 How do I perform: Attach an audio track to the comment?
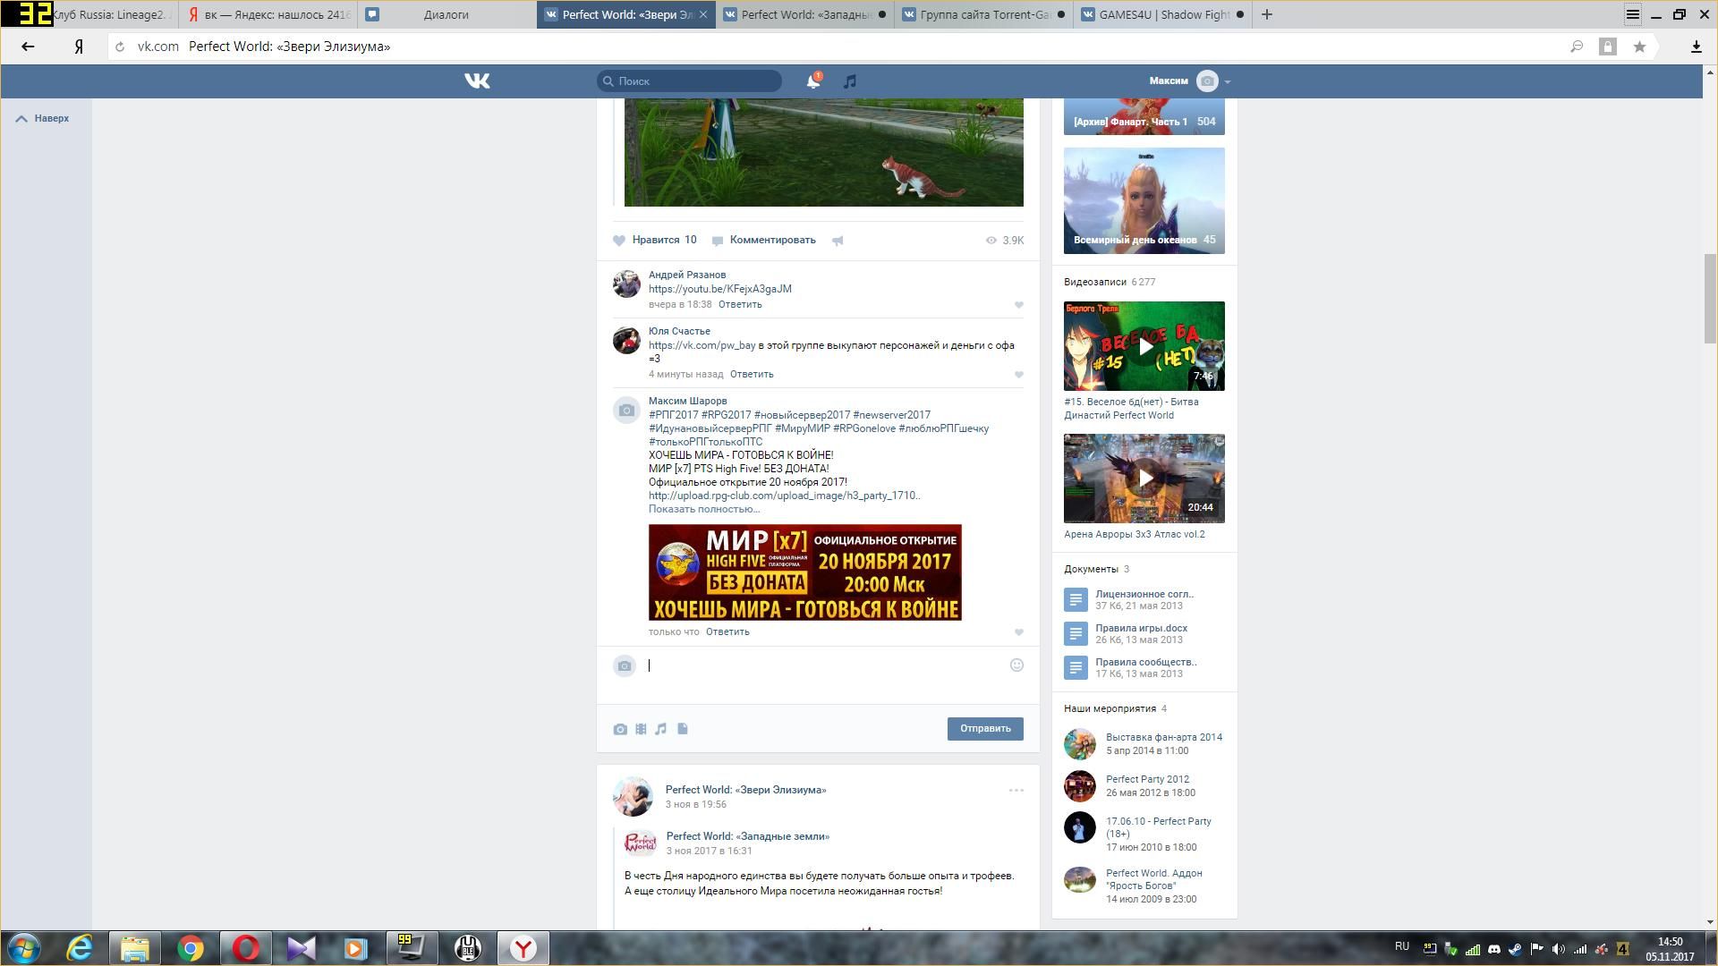click(x=661, y=729)
